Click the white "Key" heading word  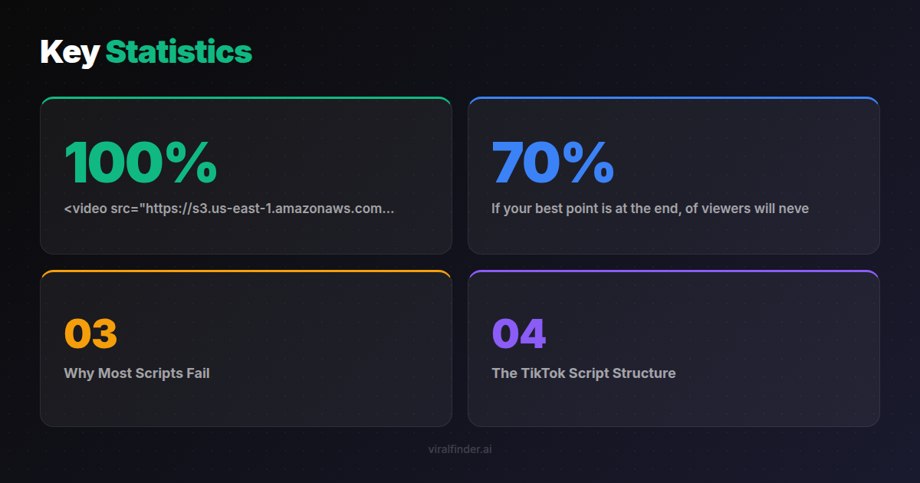(x=70, y=52)
